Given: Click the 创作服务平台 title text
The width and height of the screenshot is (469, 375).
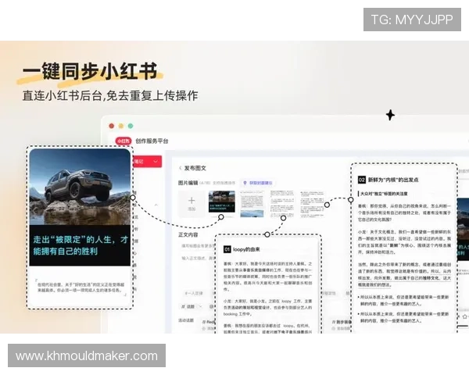Looking at the screenshot, I should point(152,141).
